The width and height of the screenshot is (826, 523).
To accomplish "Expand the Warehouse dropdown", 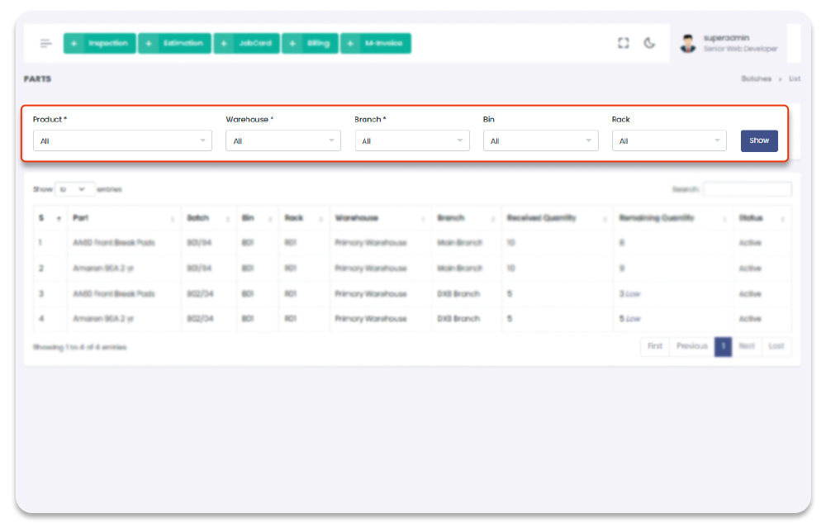I will (x=282, y=141).
